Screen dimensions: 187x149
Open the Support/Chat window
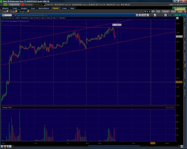(14, 5)
